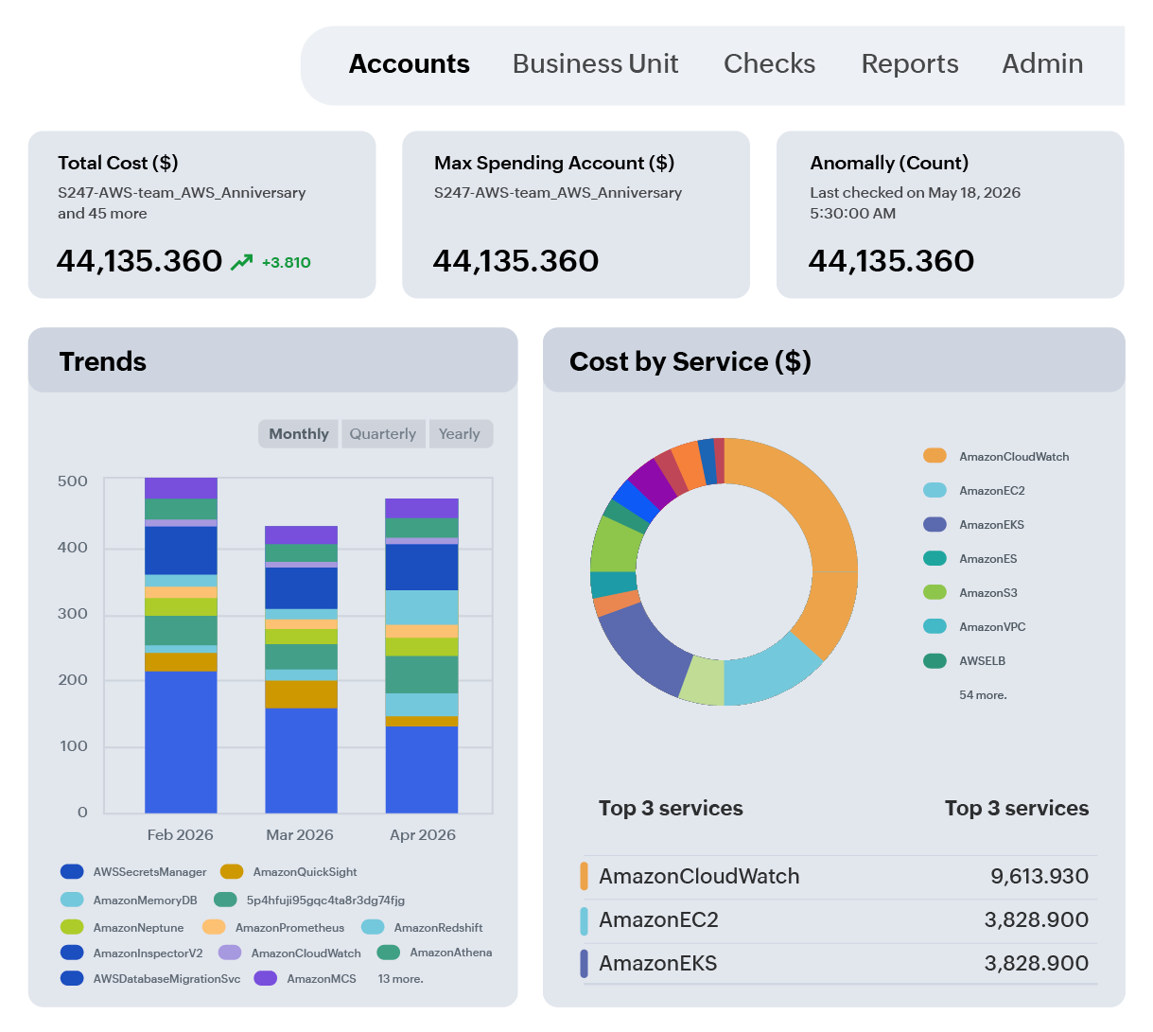Toggle AmazonInspectorV2 legend swatch
The image size is (1153, 1032).
72,953
